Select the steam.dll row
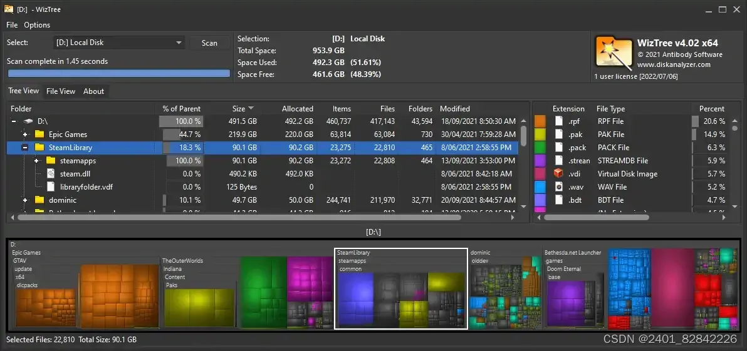This screenshot has height=351, width=747. coord(262,174)
